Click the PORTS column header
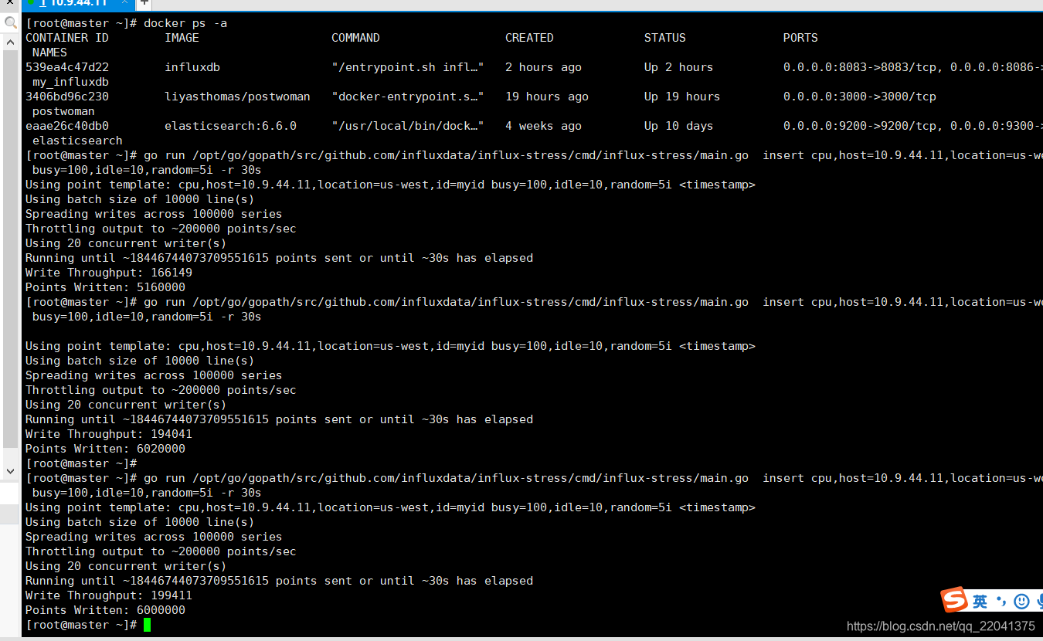This screenshot has width=1043, height=641. (x=800, y=38)
